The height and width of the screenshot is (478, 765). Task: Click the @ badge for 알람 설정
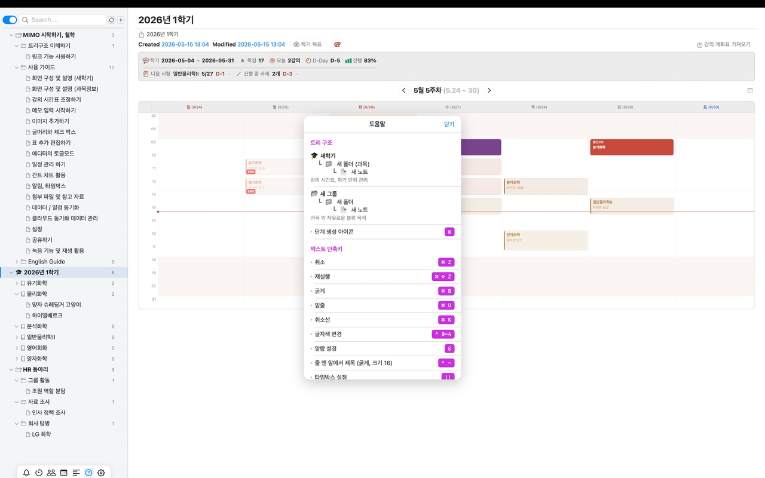[449, 348]
